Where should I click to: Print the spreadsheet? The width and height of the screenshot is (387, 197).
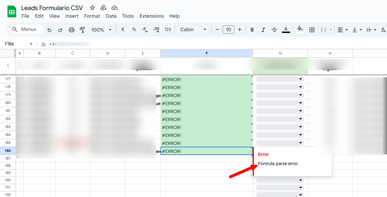pyautogui.click(x=71, y=30)
